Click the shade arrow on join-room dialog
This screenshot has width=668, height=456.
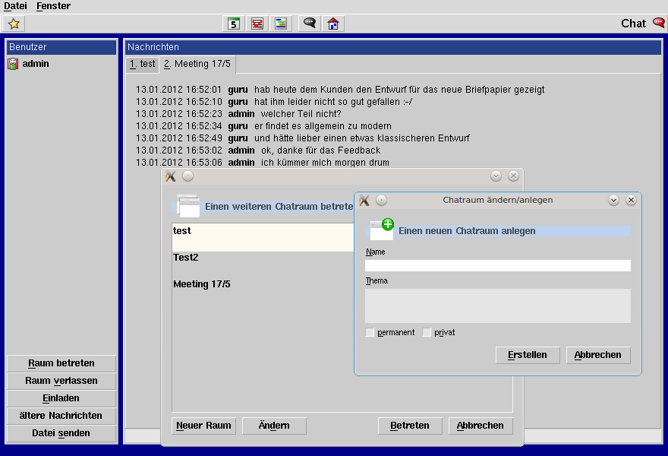click(496, 176)
